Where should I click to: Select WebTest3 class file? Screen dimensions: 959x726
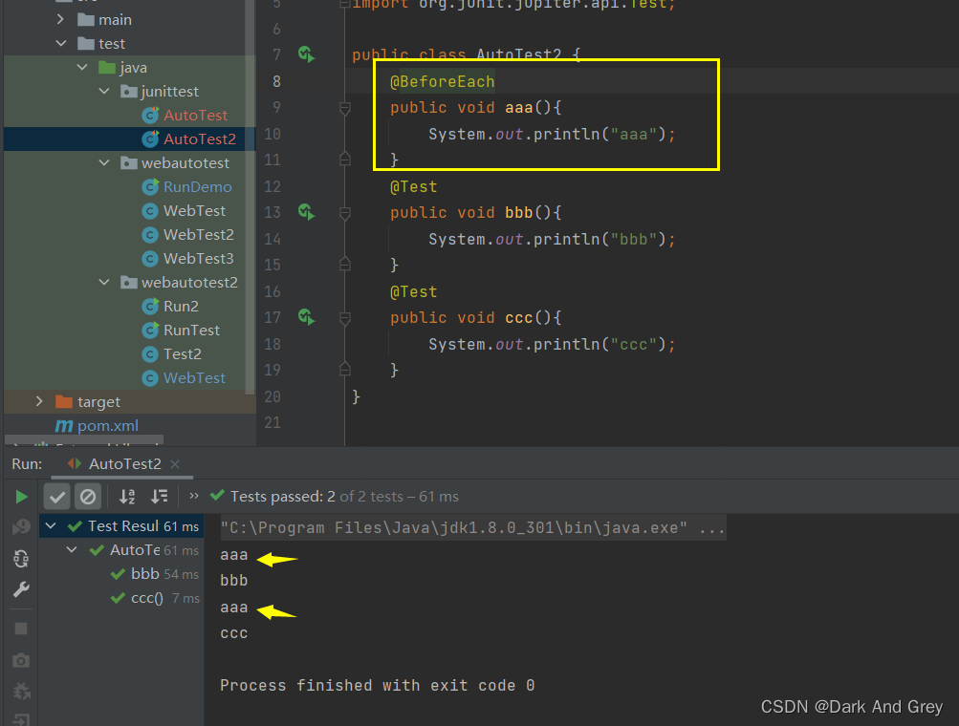198,258
